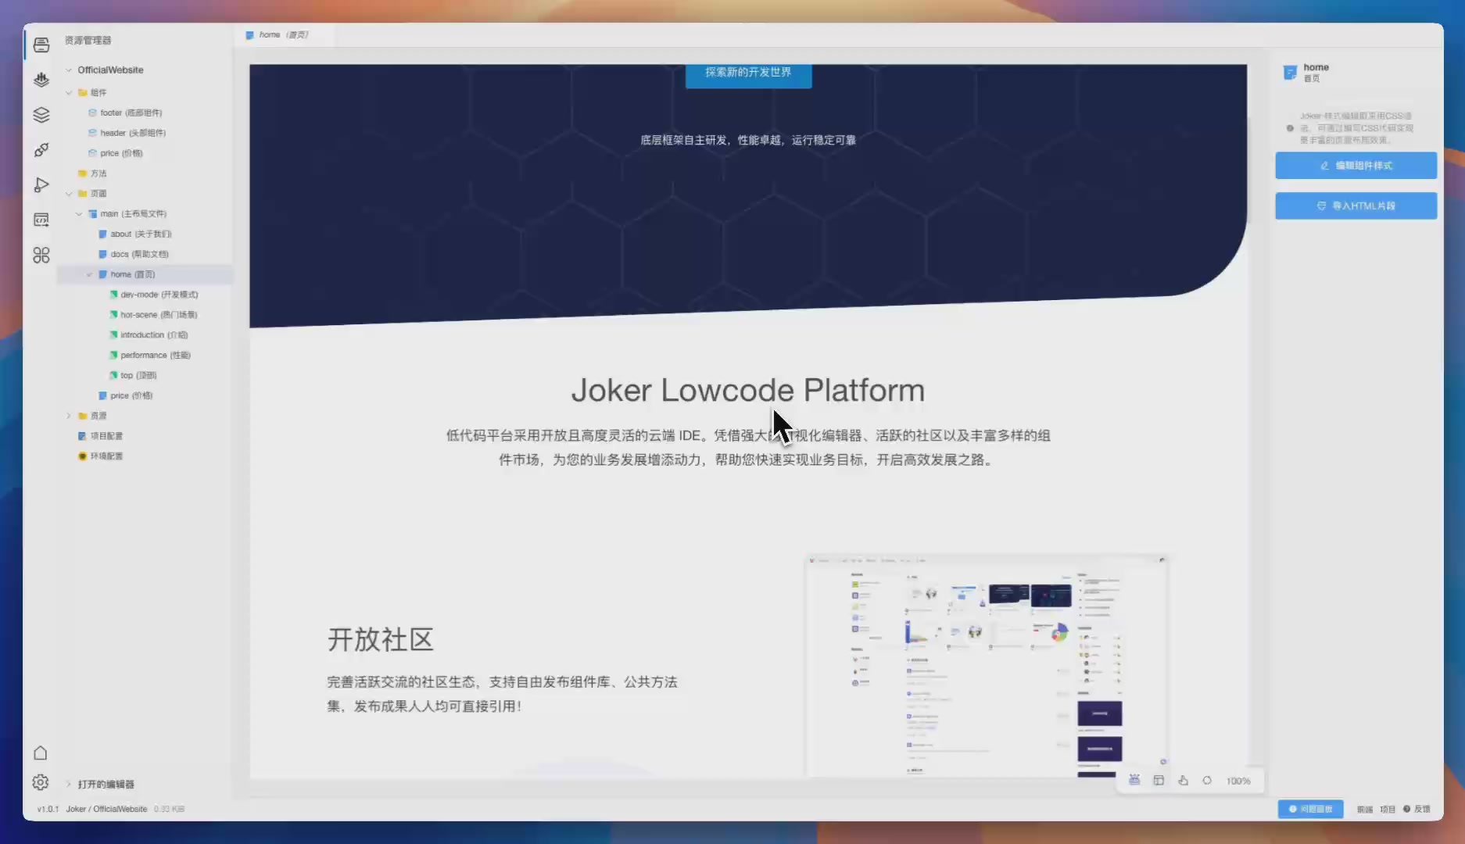Click the Joker Lowcode Platform heading

[748, 390]
